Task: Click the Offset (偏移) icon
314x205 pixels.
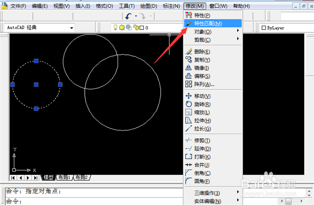Action: click(x=188, y=76)
